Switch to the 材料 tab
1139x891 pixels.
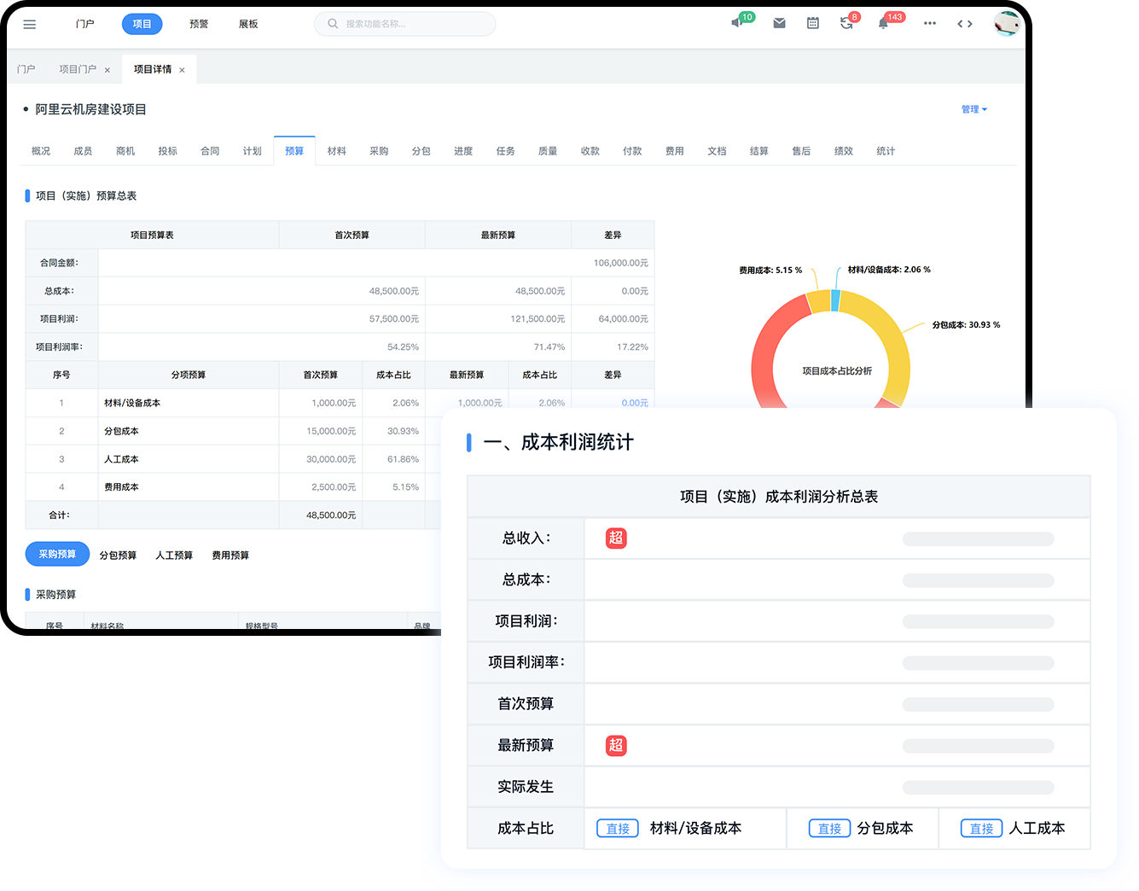point(337,151)
